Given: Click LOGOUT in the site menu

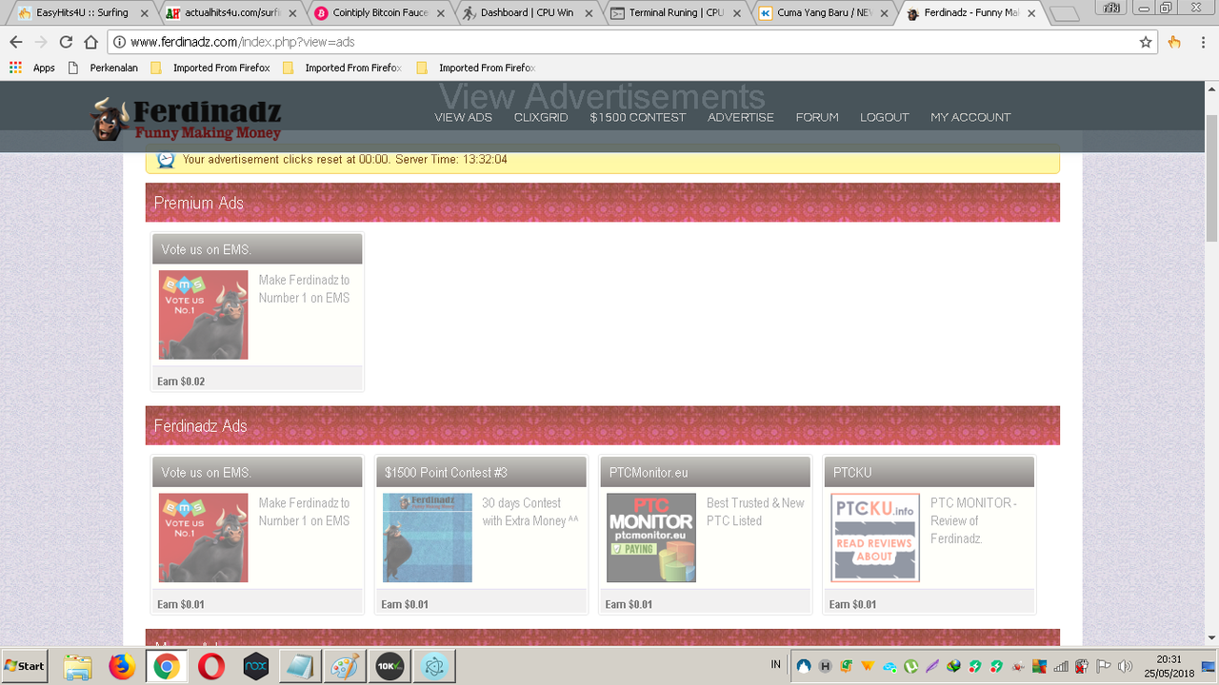Looking at the screenshot, I should tap(884, 117).
